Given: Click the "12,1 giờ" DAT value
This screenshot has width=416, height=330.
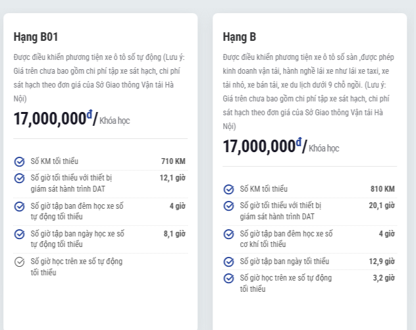Looking at the screenshot, I should tap(172, 178).
